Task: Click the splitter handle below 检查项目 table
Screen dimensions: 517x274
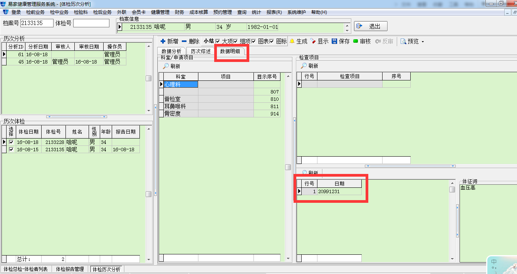Action: pos(410,166)
